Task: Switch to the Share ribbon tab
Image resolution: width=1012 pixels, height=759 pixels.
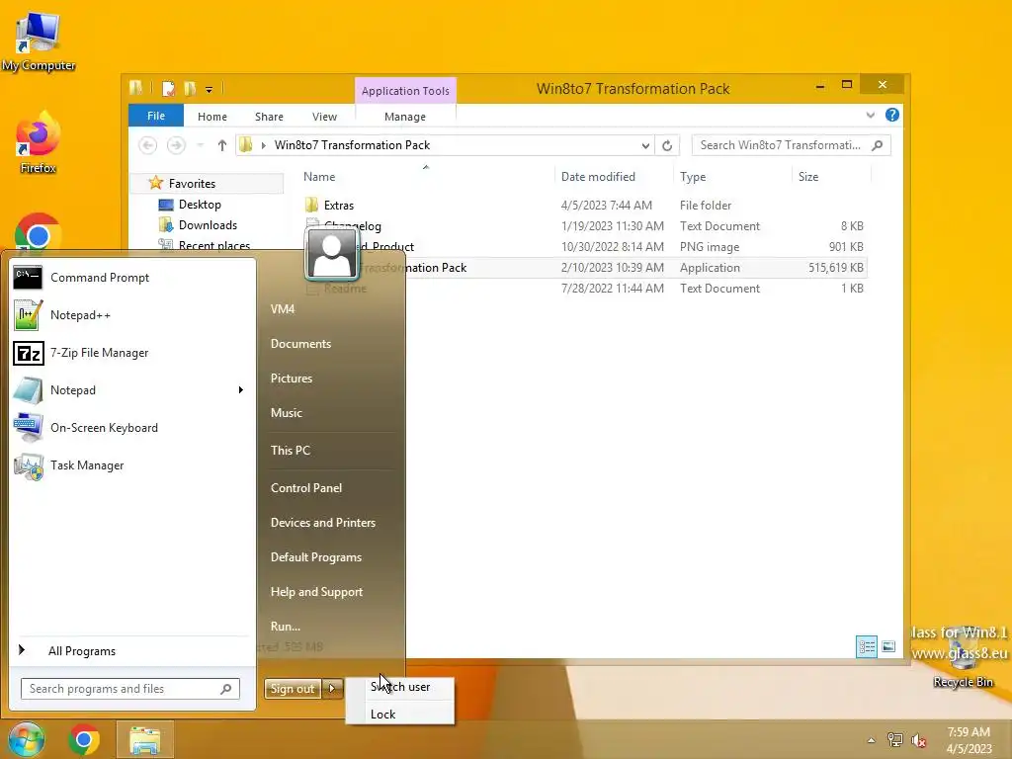Action: point(269,117)
